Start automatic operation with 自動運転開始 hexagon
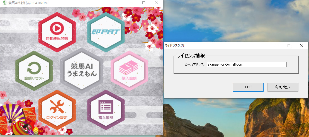Screen dimensions: 309x137 pos(57,32)
